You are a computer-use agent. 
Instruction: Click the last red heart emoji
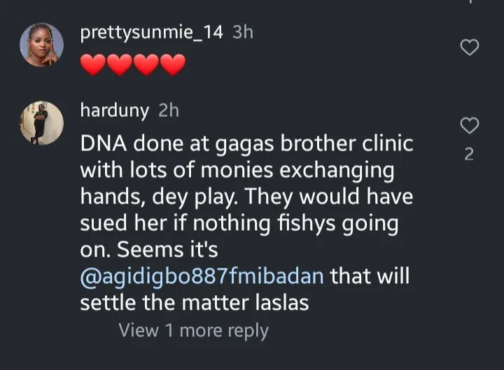pos(172,66)
